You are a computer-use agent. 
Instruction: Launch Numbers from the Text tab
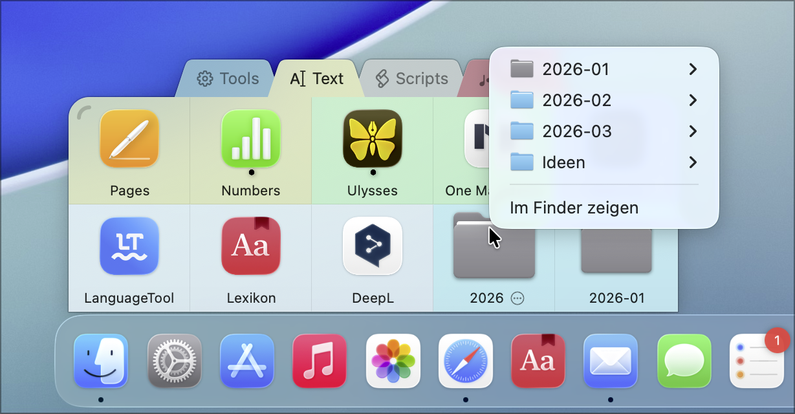click(251, 139)
